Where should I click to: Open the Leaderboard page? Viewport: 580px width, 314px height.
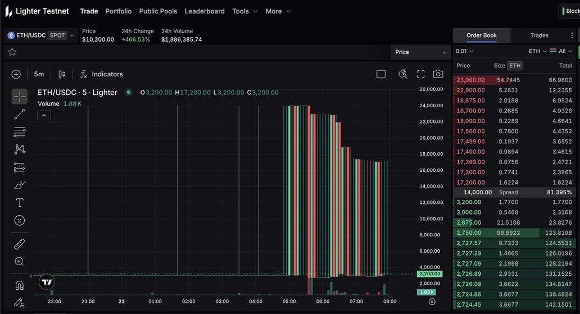pyautogui.click(x=205, y=11)
